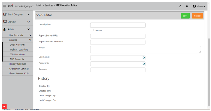
Task: Click the Created On label
Action: click(45, 91)
